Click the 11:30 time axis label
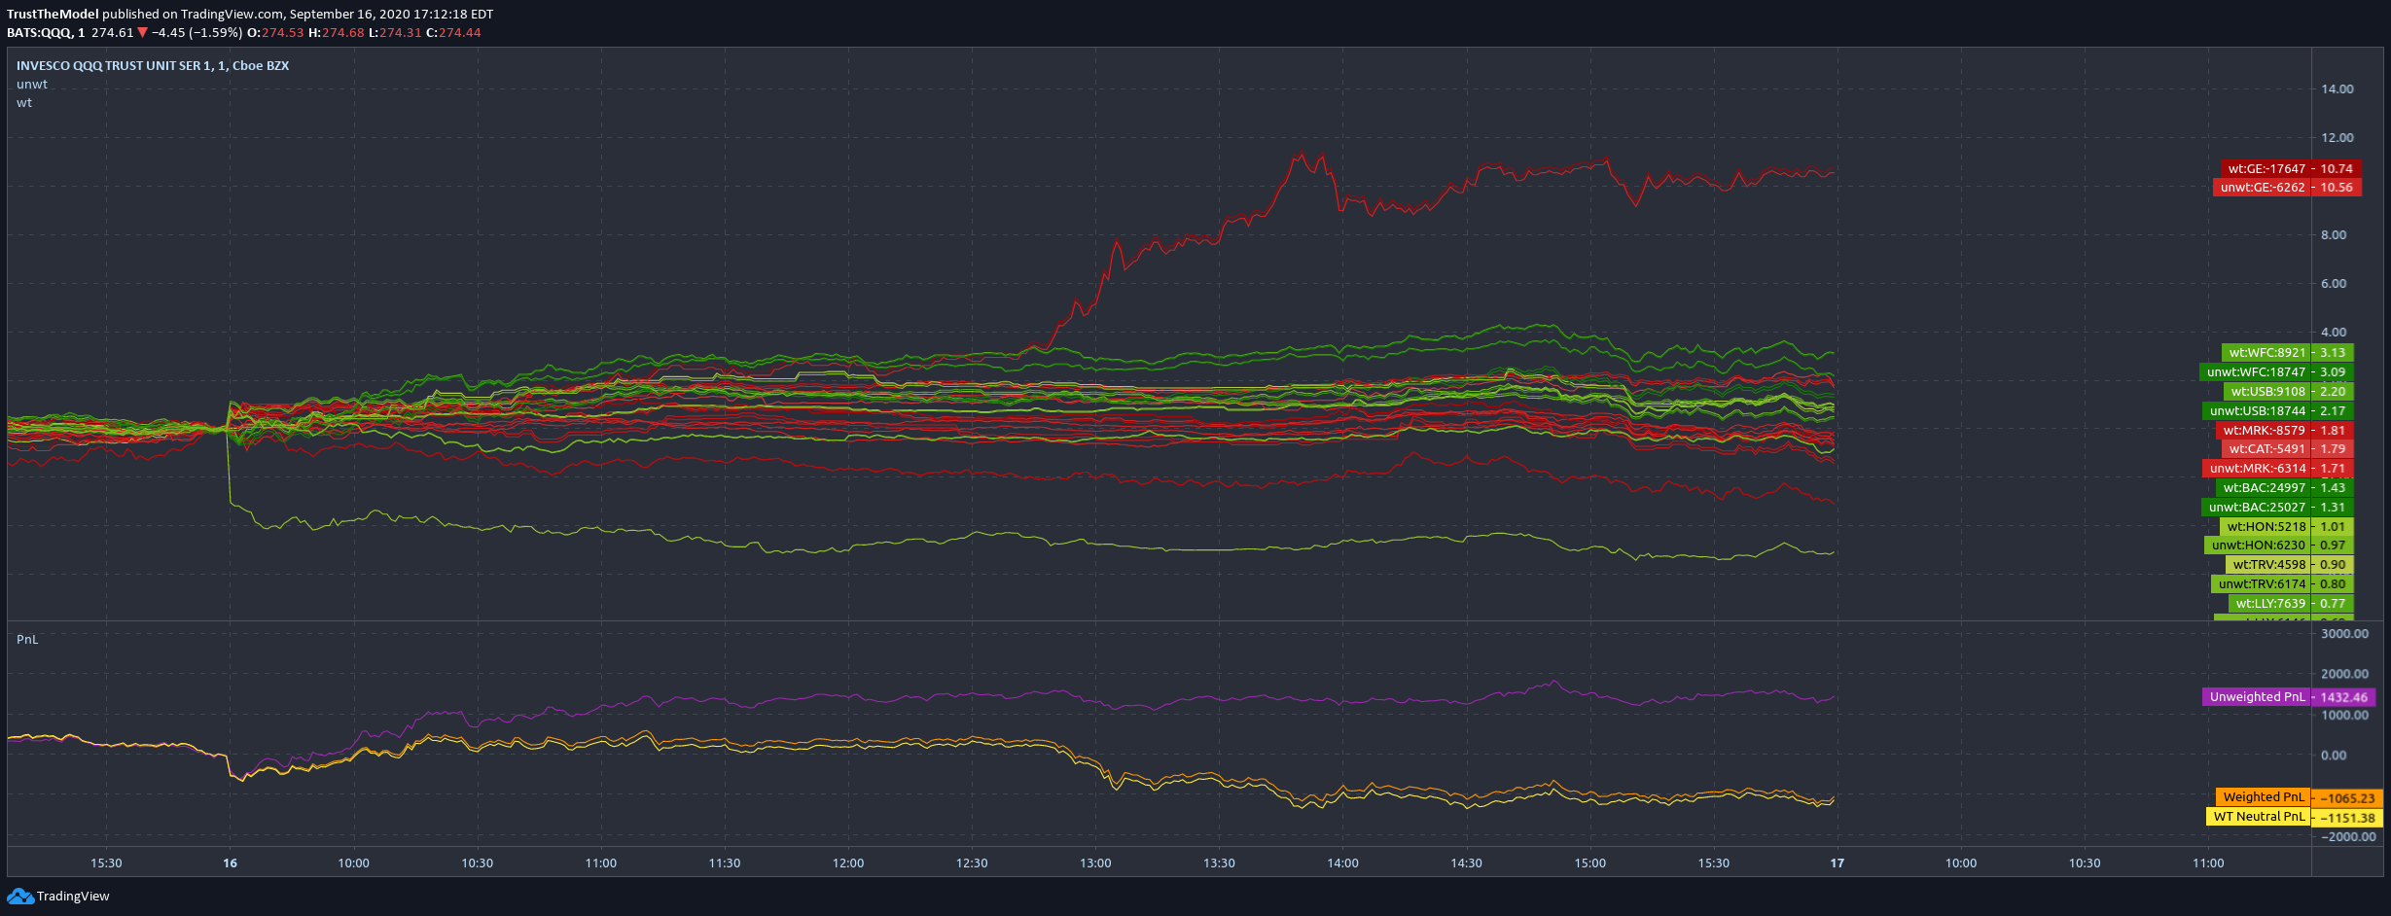2391x916 pixels. (x=725, y=863)
